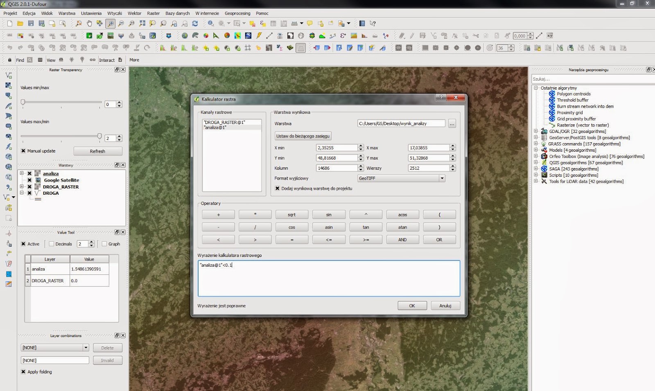This screenshot has height=391, width=655.
Task: Expand the analiza layer tree node
Action: coord(22,173)
